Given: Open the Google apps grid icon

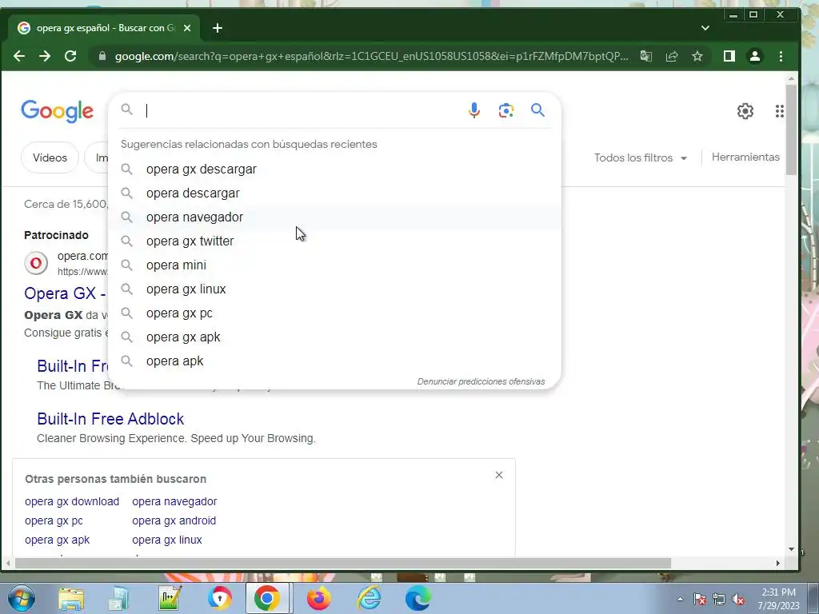Looking at the screenshot, I should tap(779, 110).
